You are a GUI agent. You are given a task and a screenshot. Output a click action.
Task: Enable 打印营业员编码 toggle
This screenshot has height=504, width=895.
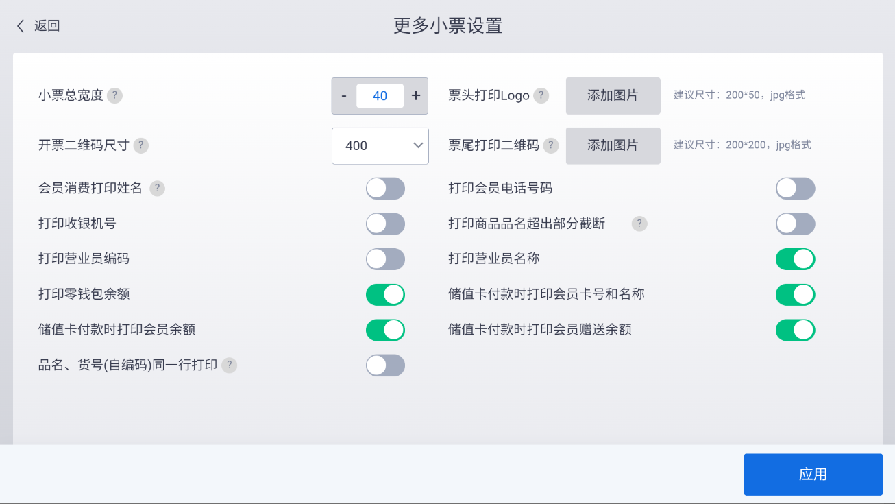385,259
